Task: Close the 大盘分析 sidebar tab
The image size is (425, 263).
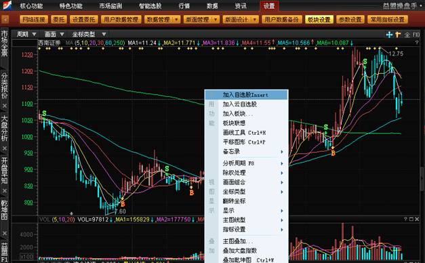Action: coord(5,148)
